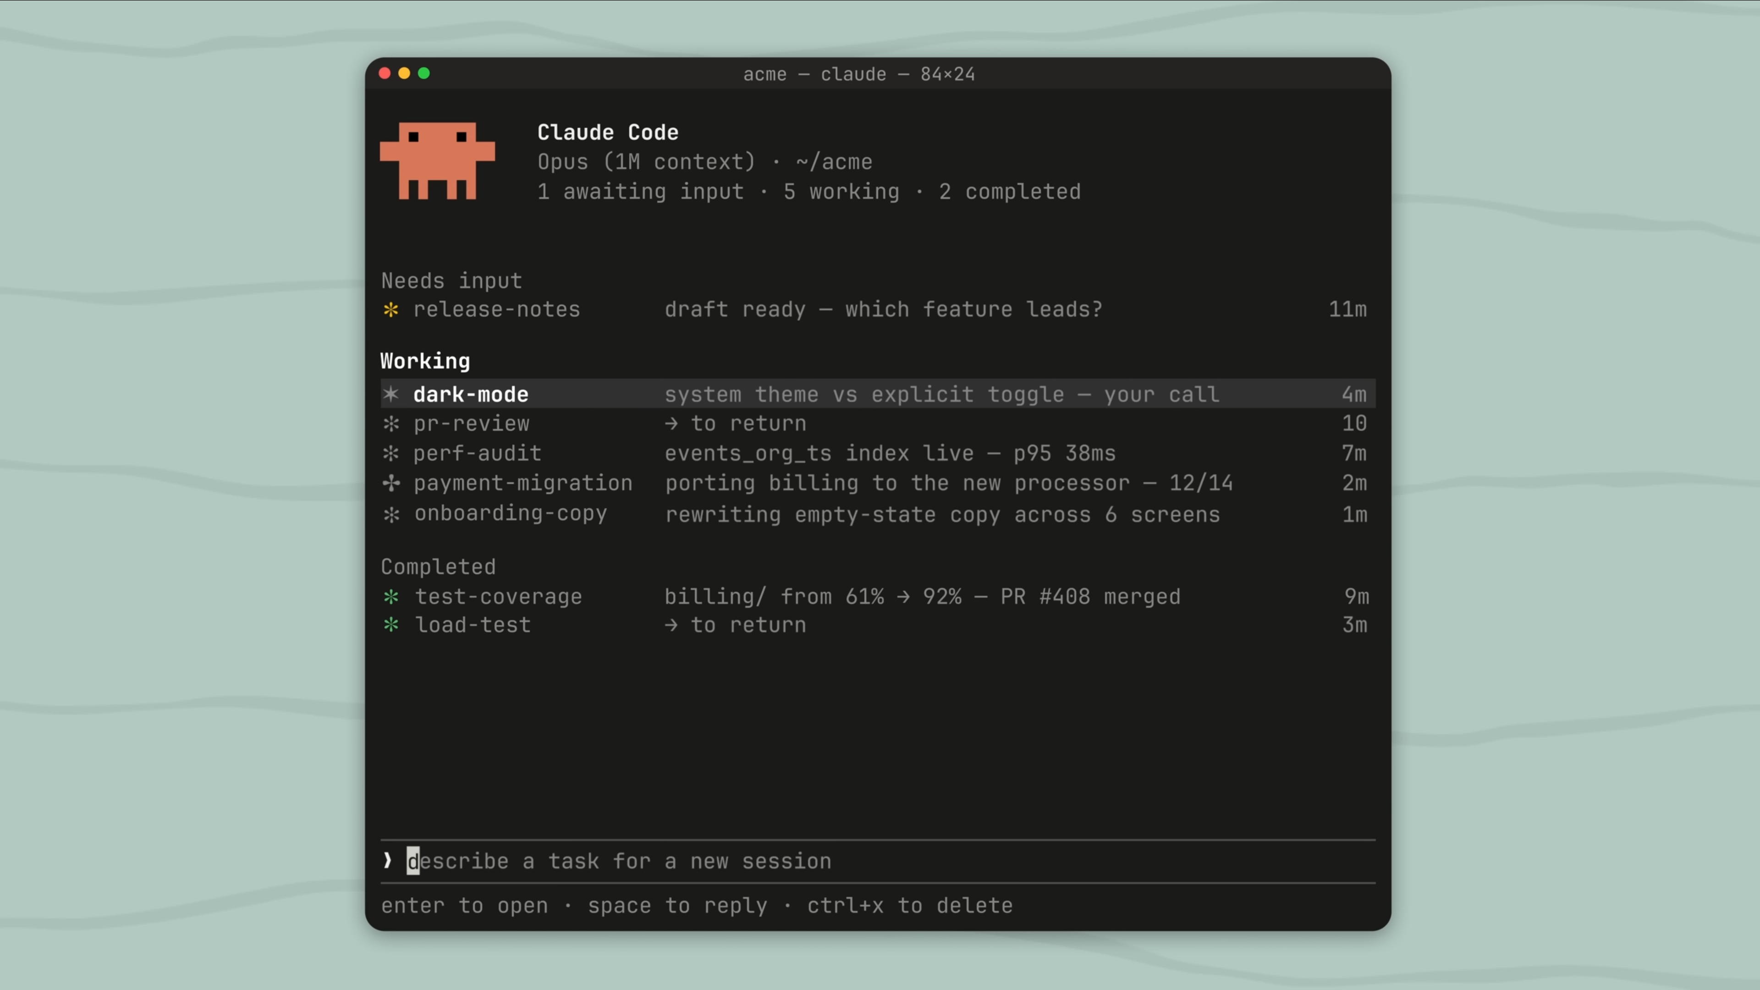Viewport: 1760px width, 990px height.
Task: Click 'events_org_ts index live — p95 38ms'
Action: [890, 453]
